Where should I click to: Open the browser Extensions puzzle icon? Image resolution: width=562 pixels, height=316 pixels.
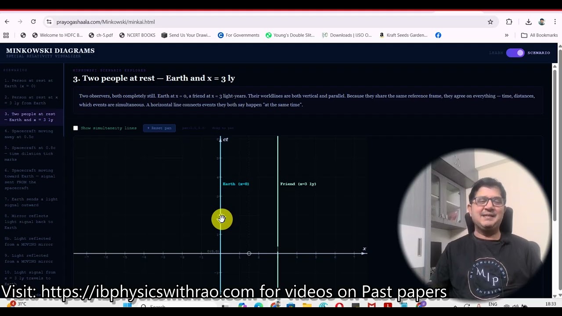[x=509, y=22]
